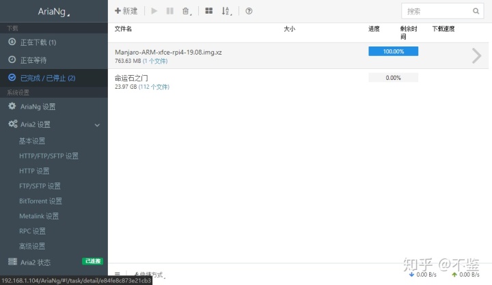Click the Aria2 设置 menu entry
This screenshot has width=492, height=285.
coord(54,124)
